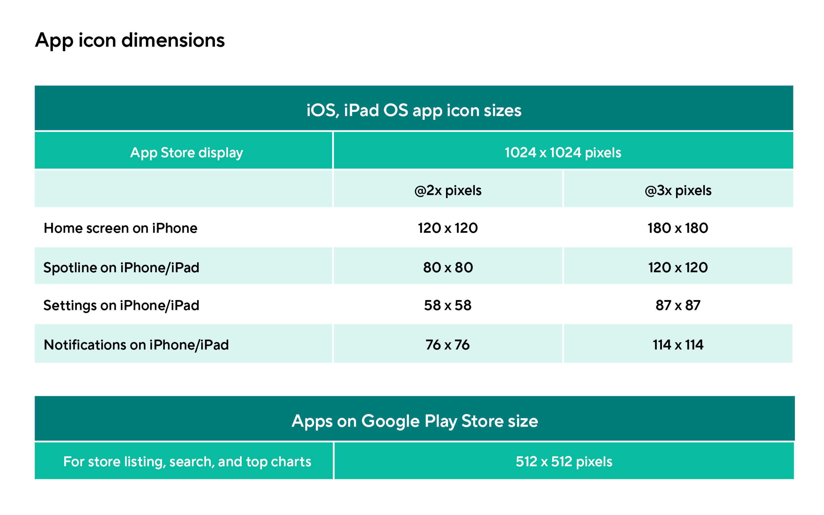Select the Settings on iPhone/iPad row label
This screenshot has width=824, height=515.
click(121, 306)
